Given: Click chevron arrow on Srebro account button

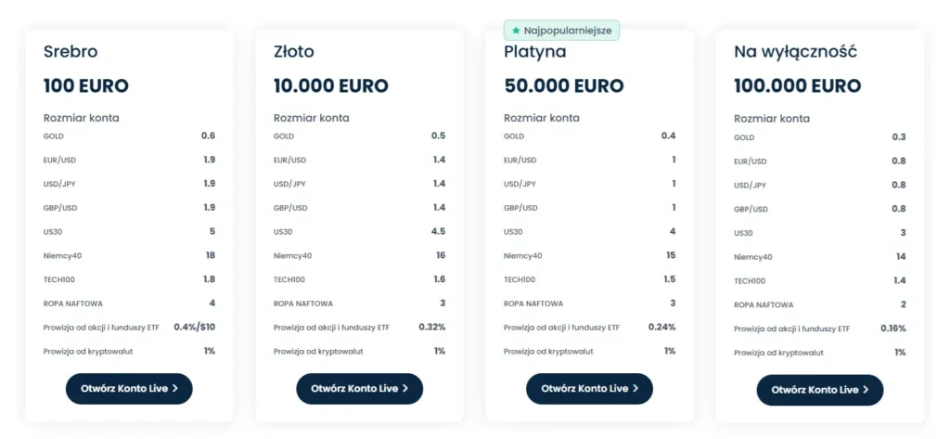Looking at the screenshot, I should point(176,389).
